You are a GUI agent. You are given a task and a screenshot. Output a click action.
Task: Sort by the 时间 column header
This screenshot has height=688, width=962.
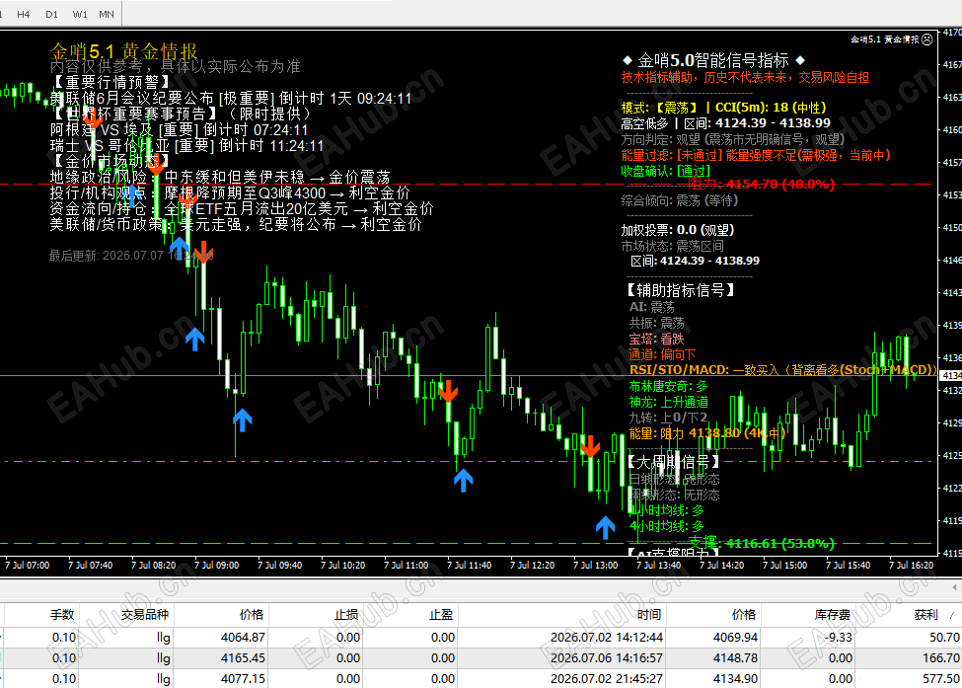[x=648, y=614]
